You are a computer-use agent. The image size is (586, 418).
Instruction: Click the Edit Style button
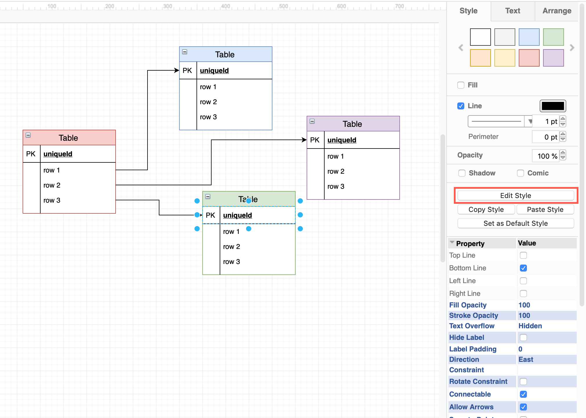click(515, 195)
